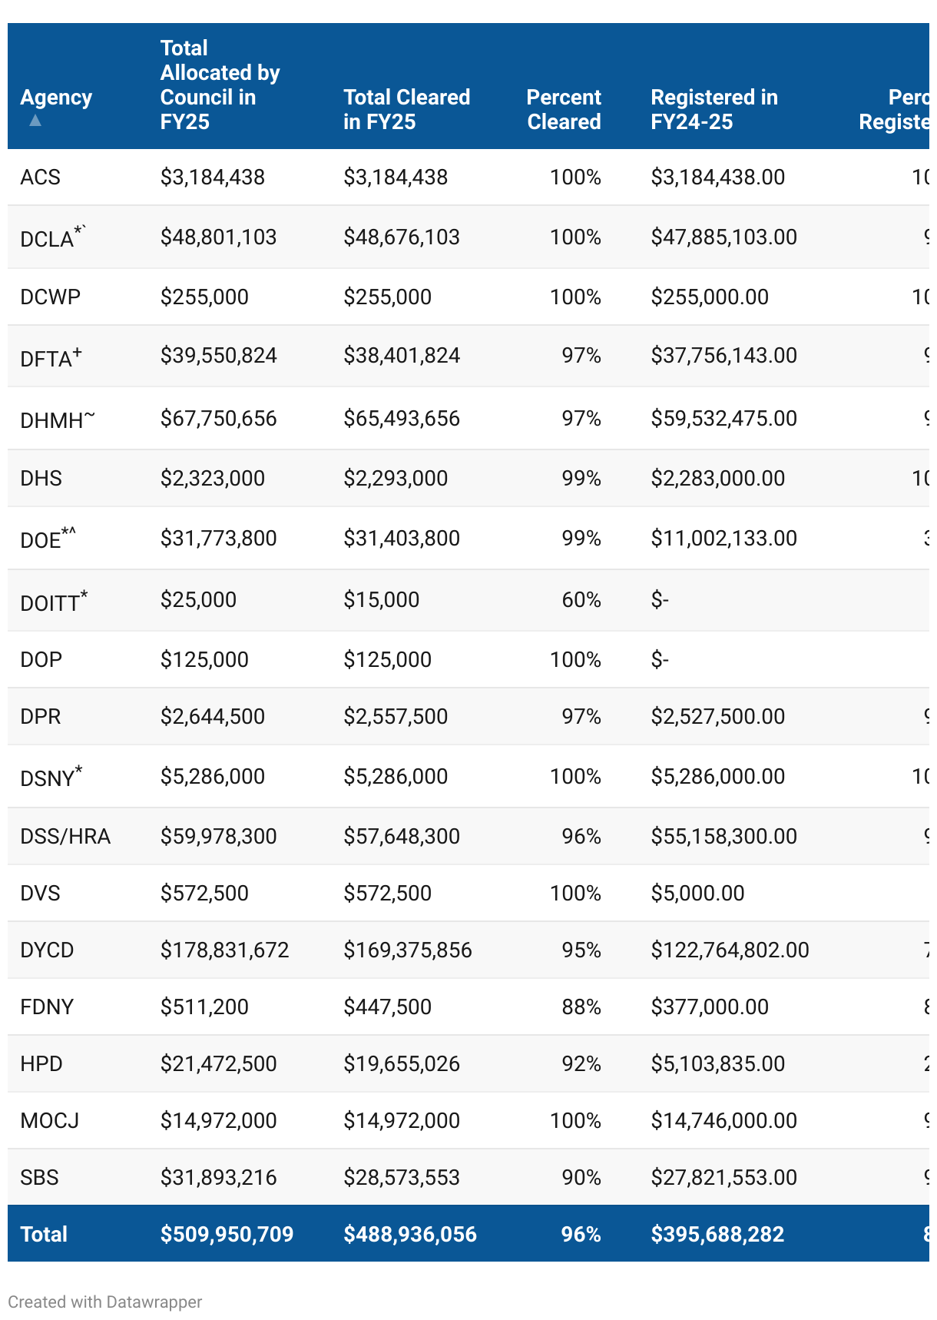The width and height of the screenshot is (937, 1320).
Task: Click the Total row label
Action: tap(44, 1234)
